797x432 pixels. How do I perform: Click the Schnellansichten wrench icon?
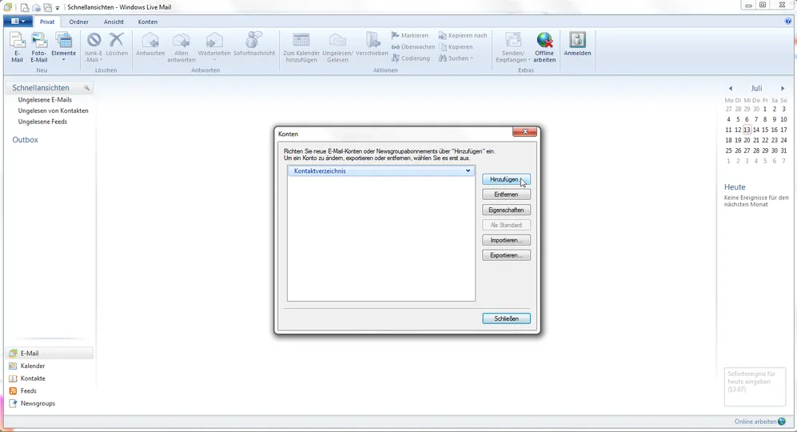click(x=87, y=88)
